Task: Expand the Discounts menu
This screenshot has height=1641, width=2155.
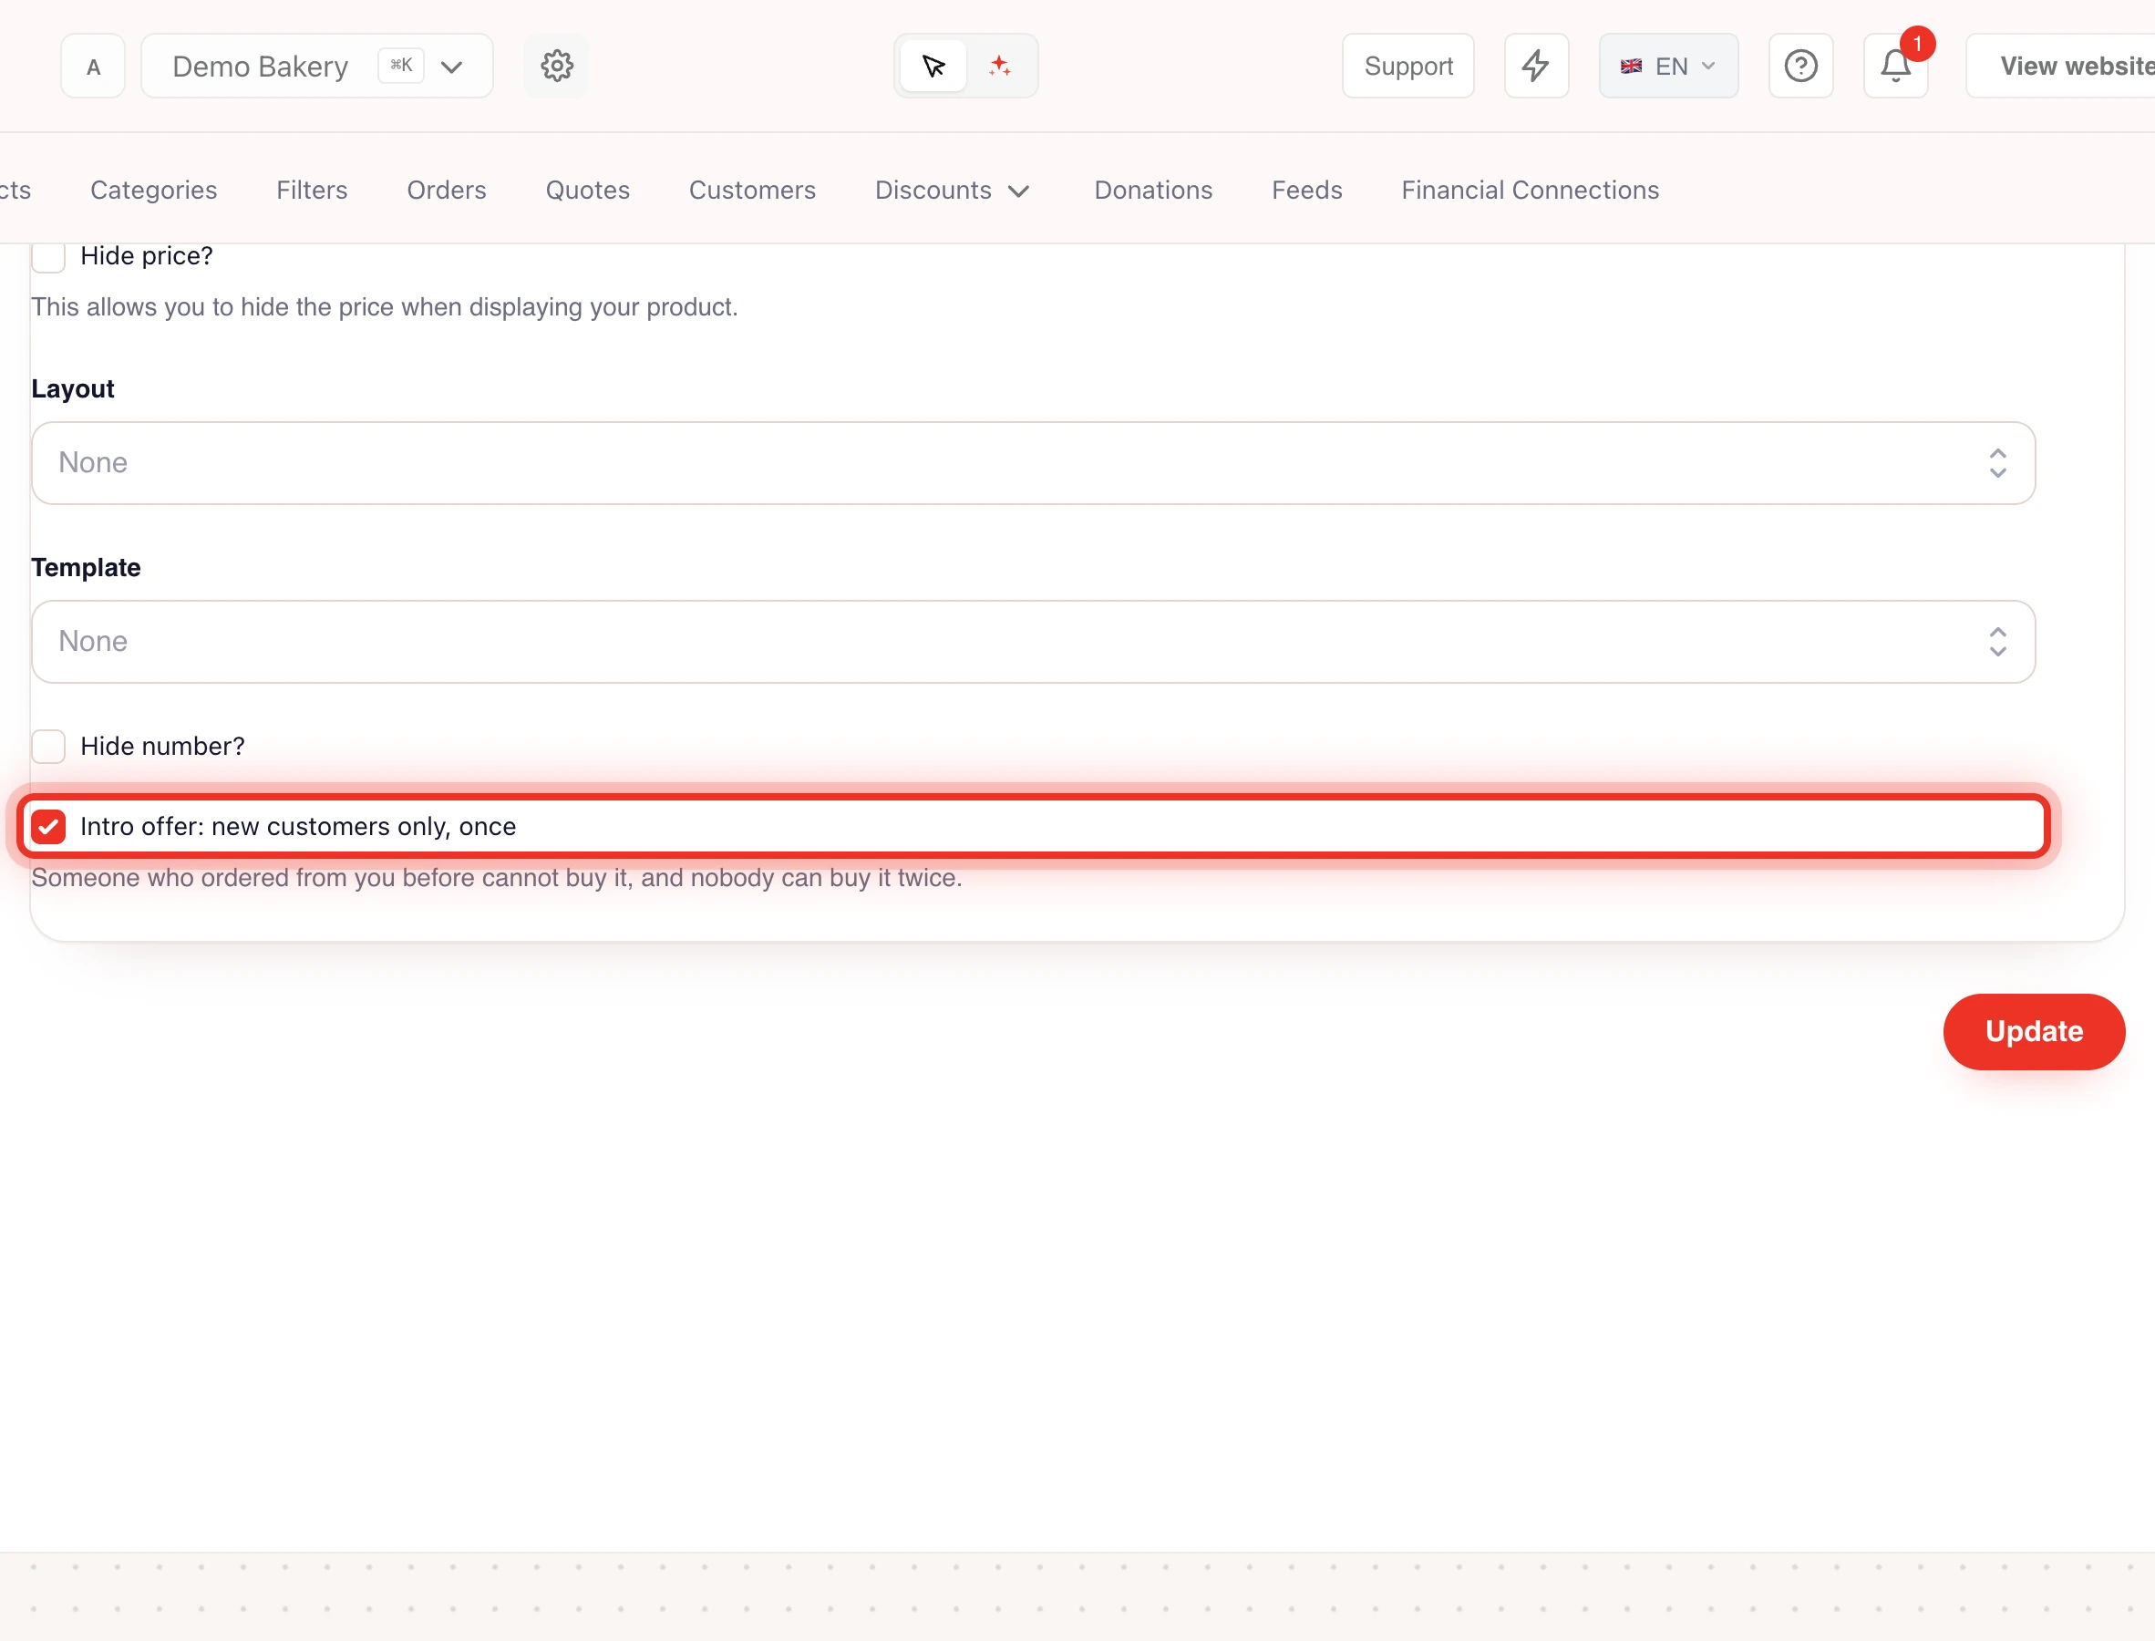Action: [952, 191]
